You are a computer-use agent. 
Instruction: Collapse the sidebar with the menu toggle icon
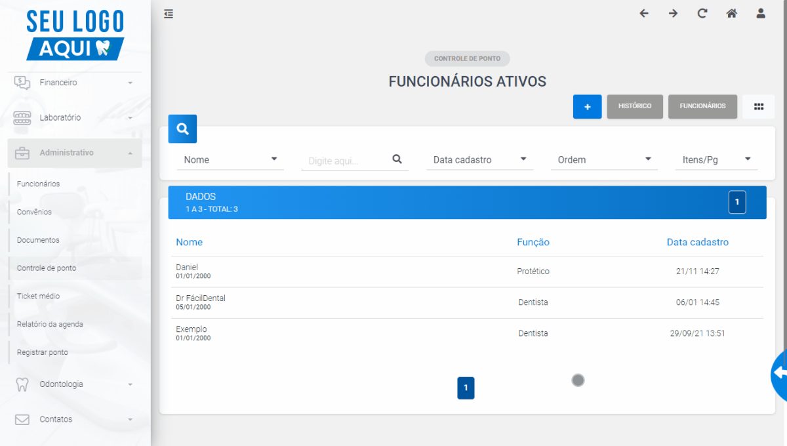[x=169, y=13]
